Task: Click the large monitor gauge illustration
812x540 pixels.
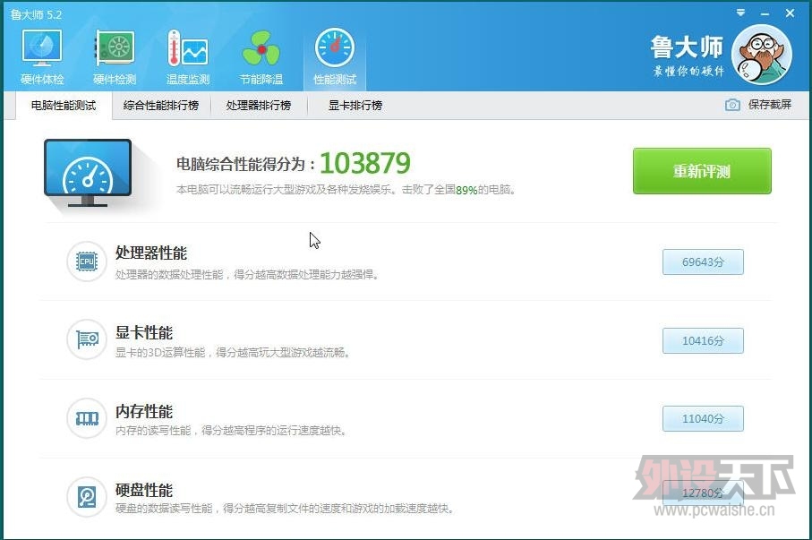Action: point(88,174)
